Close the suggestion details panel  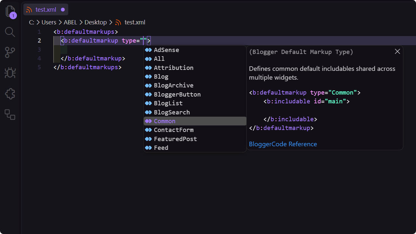[x=397, y=51]
